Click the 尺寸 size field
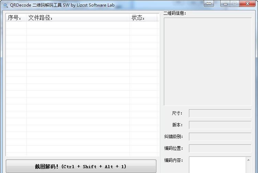The image size is (258, 173). [220, 113]
